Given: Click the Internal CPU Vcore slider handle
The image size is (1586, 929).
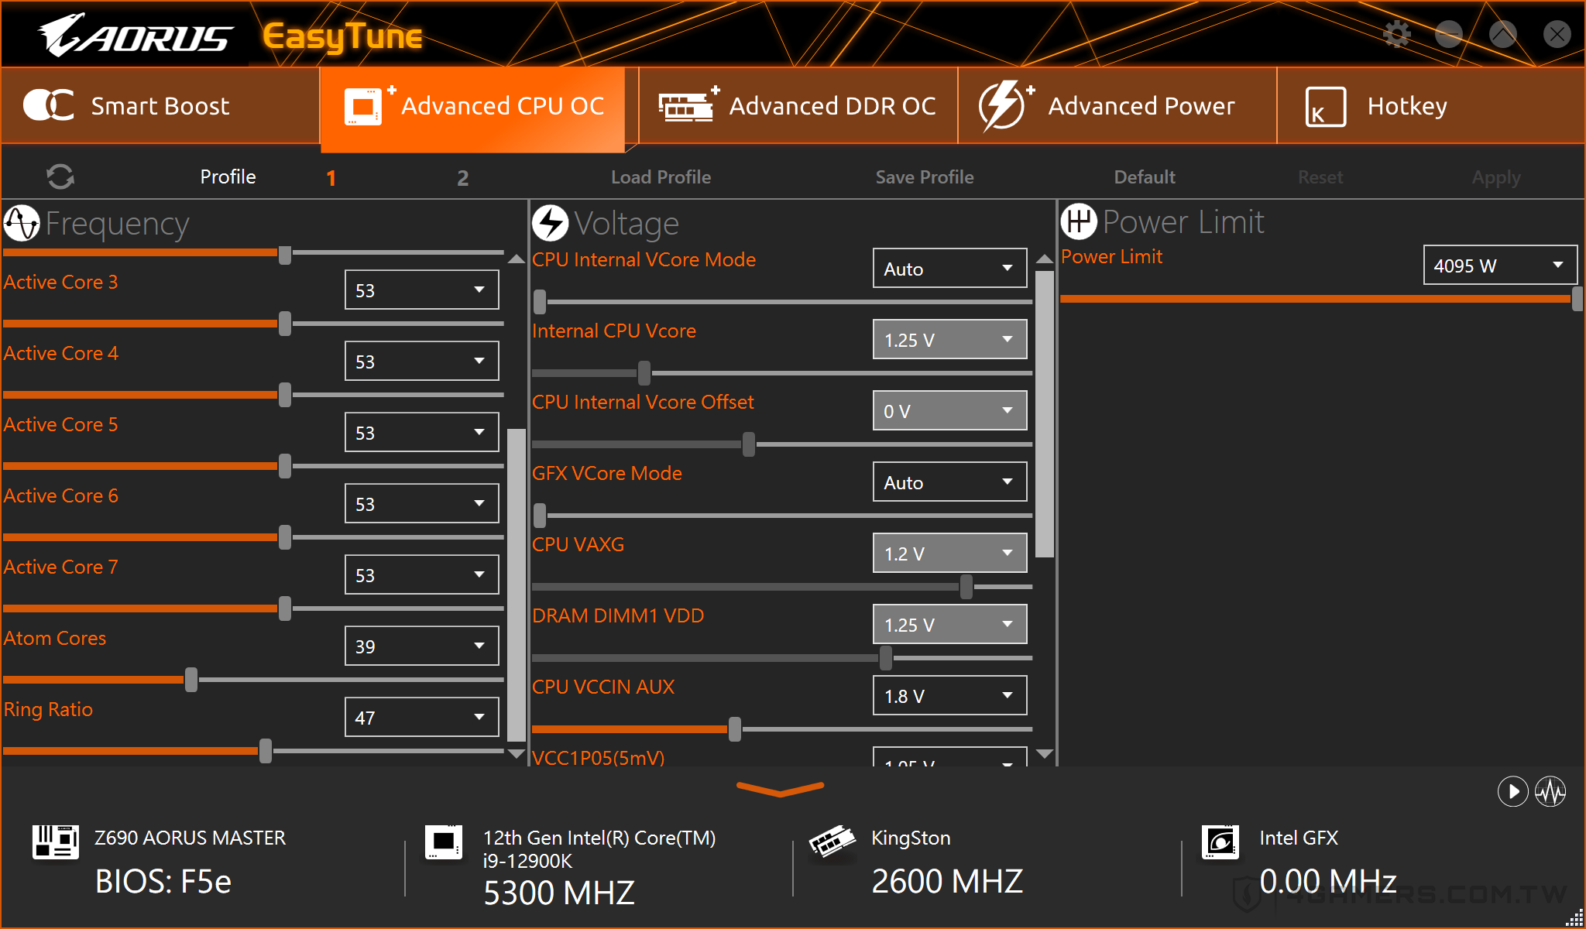Looking at the screenshot, I should click(x=644, y=373).
